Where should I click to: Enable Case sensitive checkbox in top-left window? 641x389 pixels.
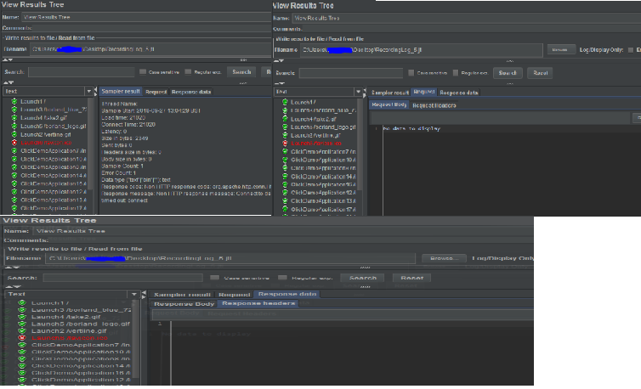pyautogui.click(x=143, y=72)
